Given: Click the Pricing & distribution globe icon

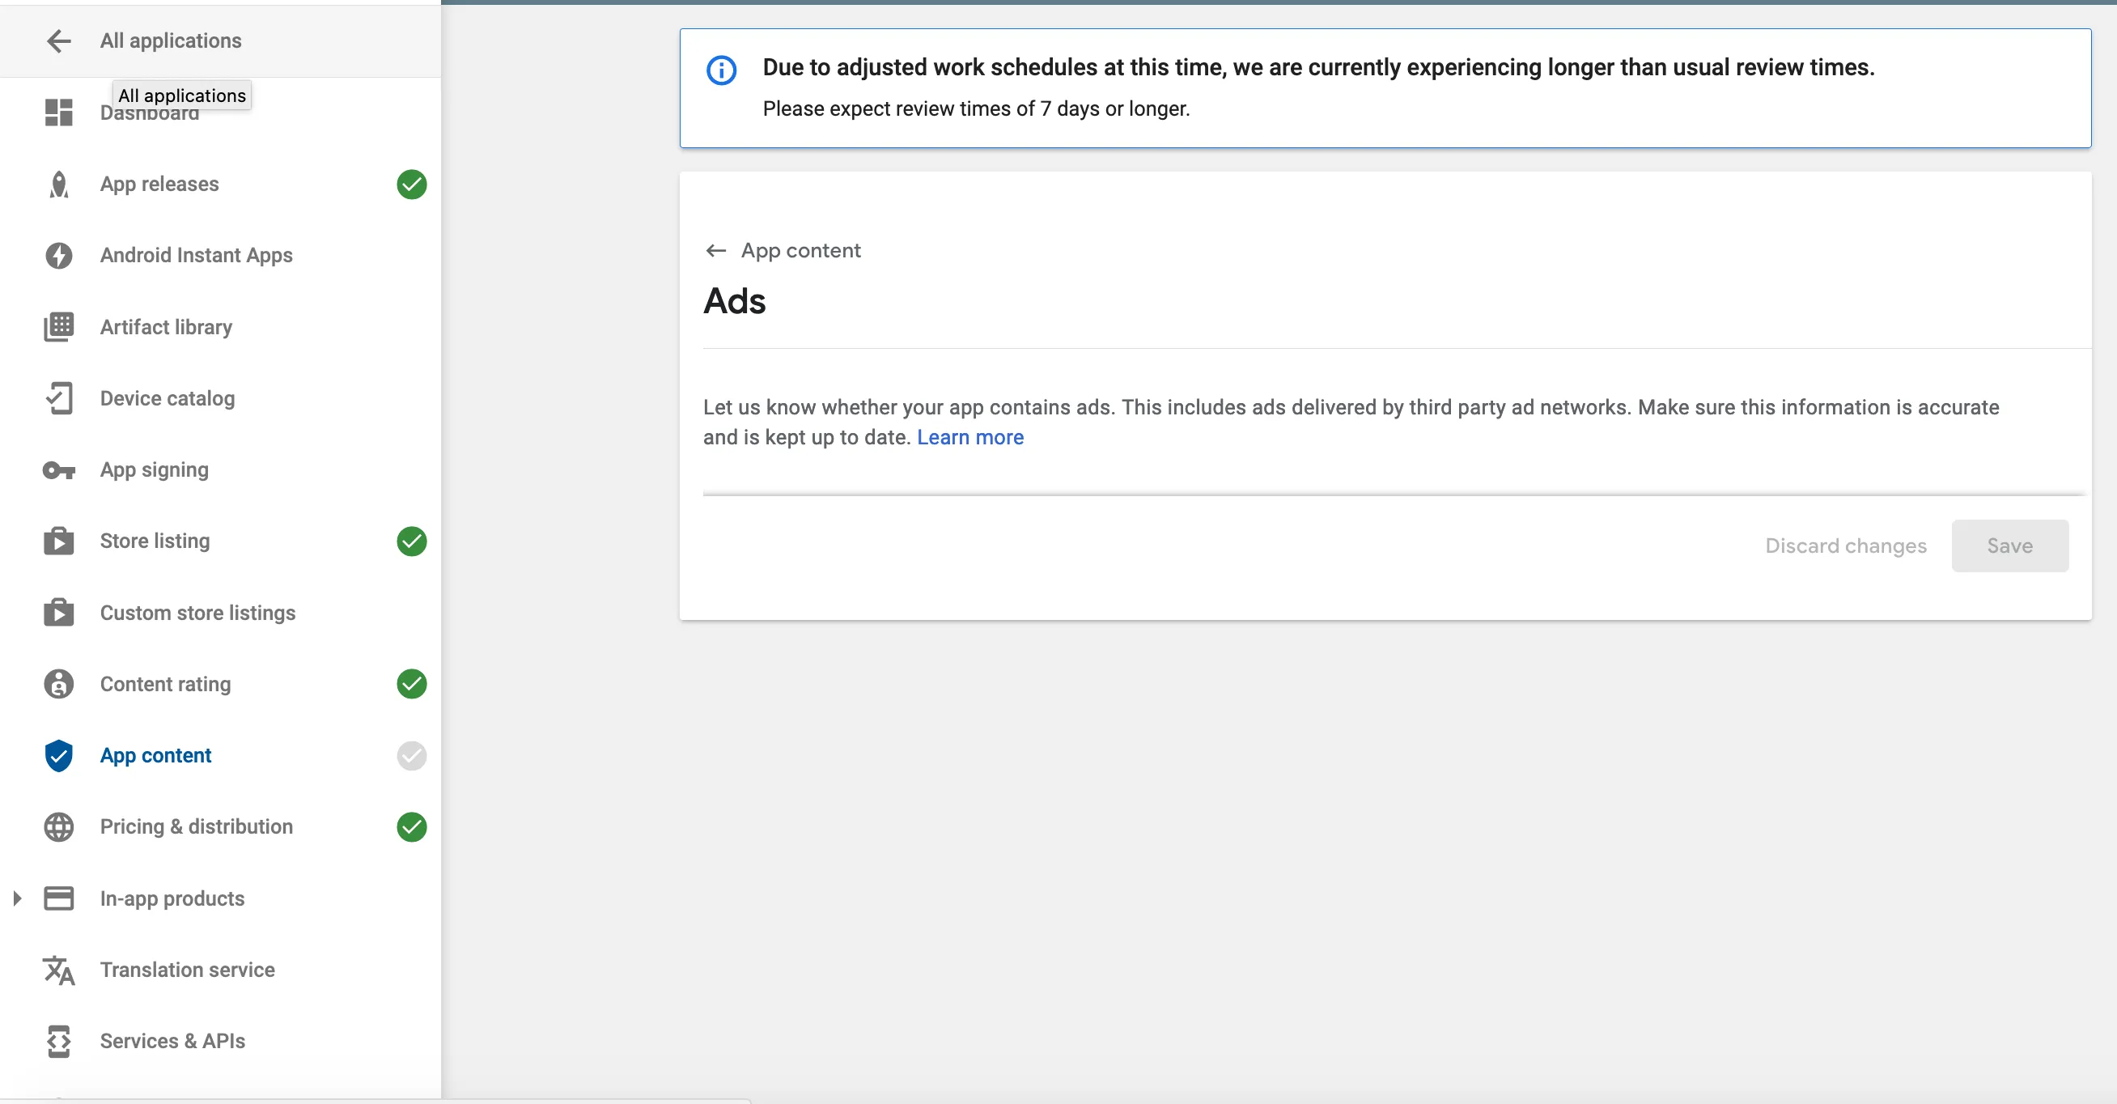Looking at the screenshot, I should tap(58, 827).
